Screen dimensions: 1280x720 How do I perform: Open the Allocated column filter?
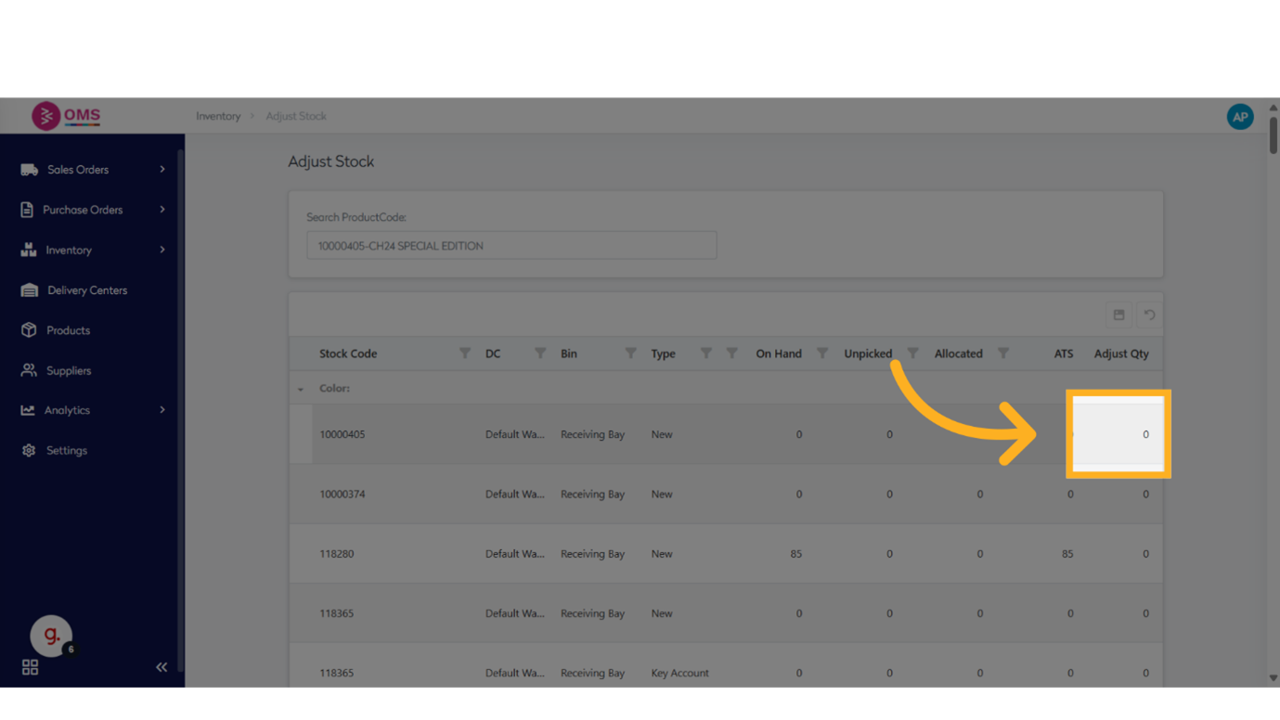coord(1002,354)
